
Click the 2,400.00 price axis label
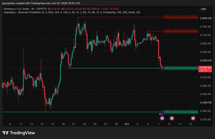(206, 103)
